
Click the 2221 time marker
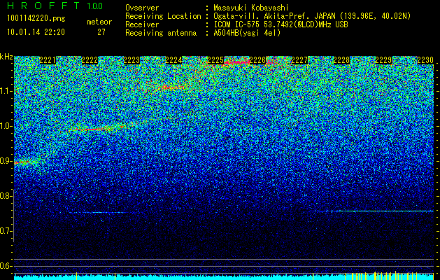(x=48, y=60)
